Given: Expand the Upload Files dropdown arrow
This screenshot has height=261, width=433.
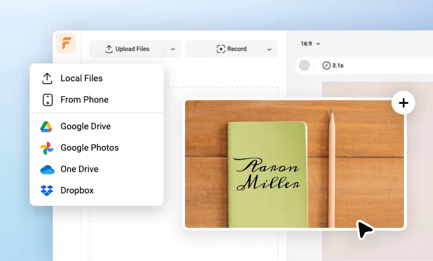Looking at the screenshot, I should 173,49.
